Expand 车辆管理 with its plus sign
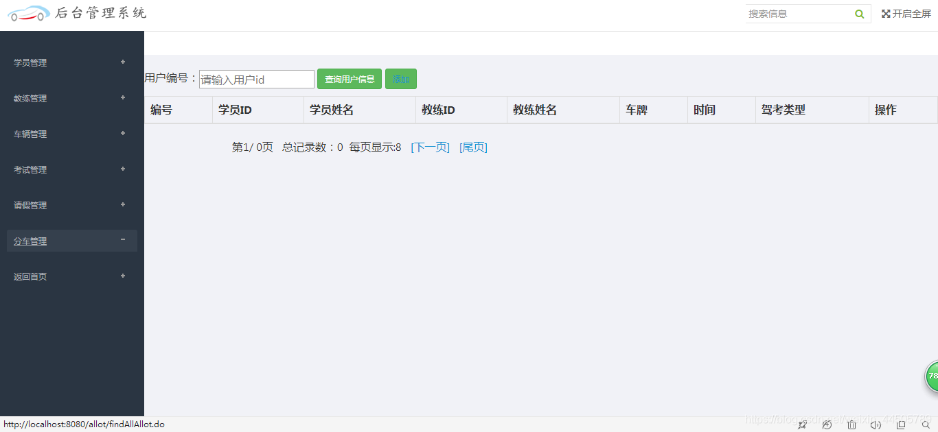This screenshot has width=938, height=432. click(x=123, y=133)
